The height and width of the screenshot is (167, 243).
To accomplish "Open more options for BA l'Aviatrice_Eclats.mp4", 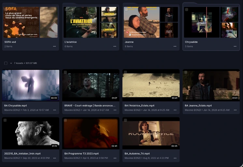I will [175, 110].
